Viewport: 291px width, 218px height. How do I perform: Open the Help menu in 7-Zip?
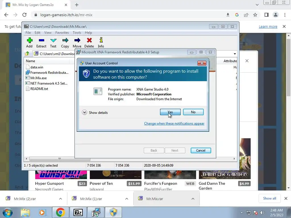coord(89,33)
